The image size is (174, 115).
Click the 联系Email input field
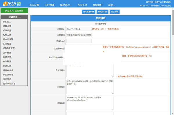click(x=79, y=41)
